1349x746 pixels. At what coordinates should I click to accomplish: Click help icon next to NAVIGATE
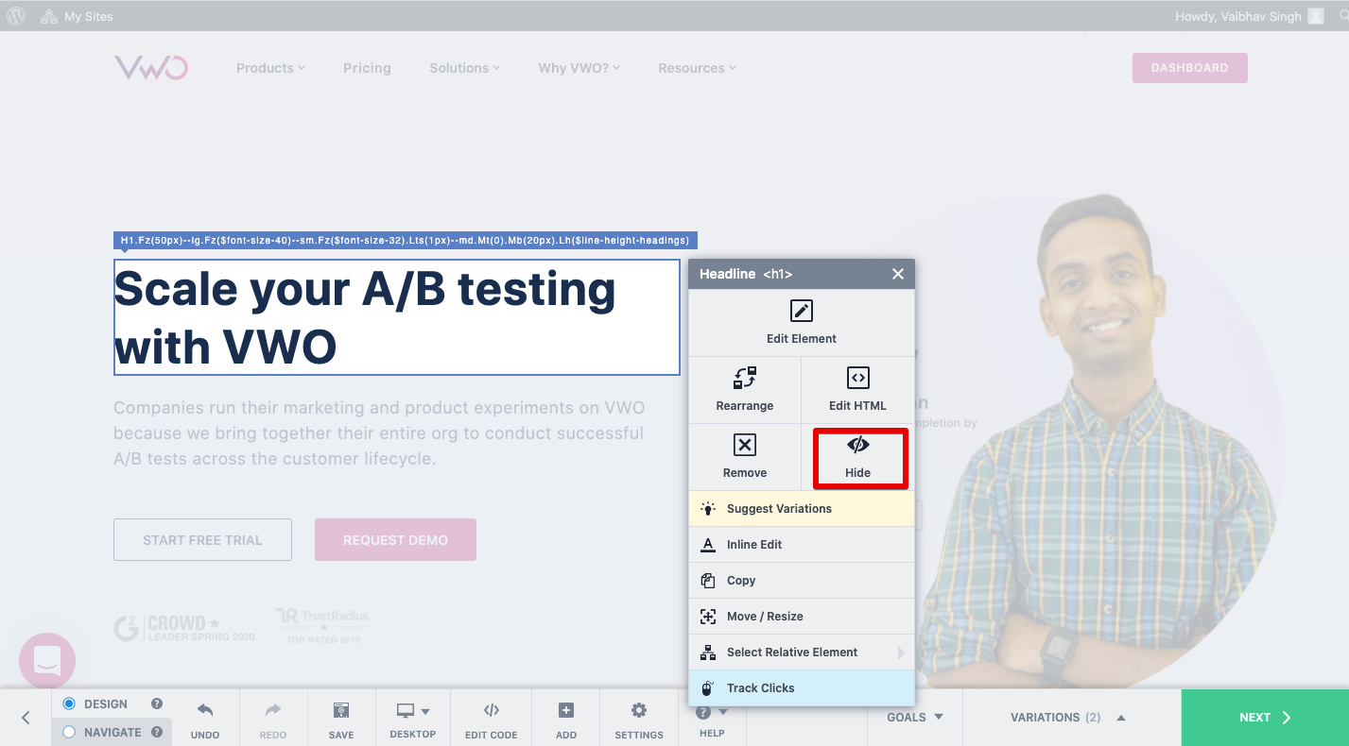tap(157, 732)
